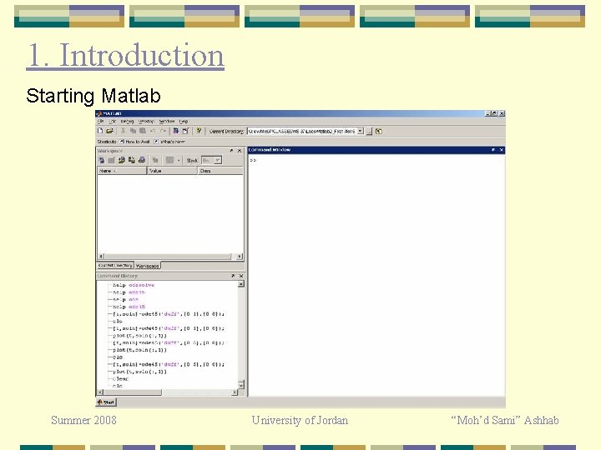Screen dimensions: 601x450
Task: Click the Print icon in Workspace toolbar
Action: tap(142, 160)
